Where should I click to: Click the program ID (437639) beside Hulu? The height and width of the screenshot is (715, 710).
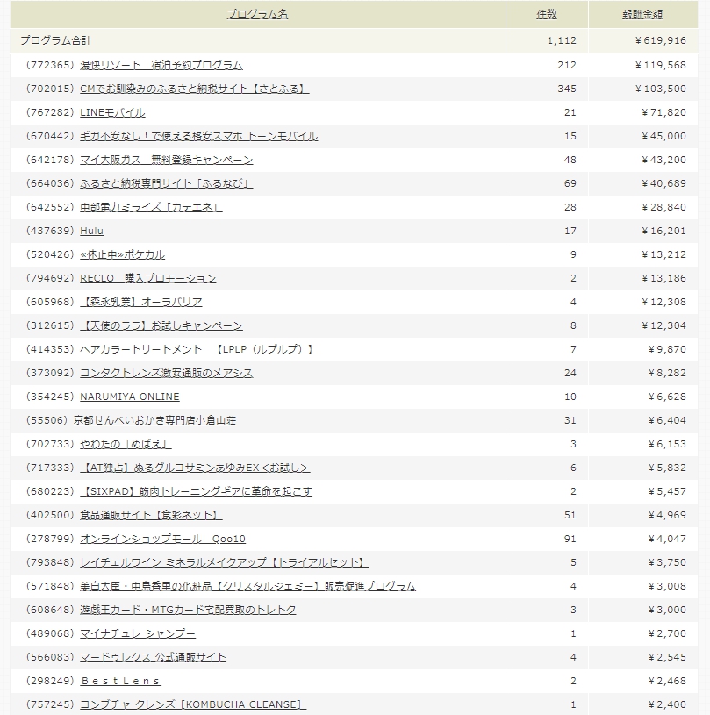tap(50, 232)
